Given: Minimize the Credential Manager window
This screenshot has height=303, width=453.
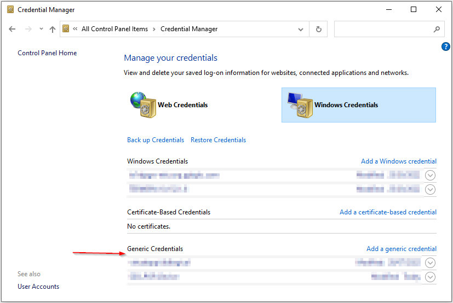Looking at the screenshot, I should click(389, 9).
